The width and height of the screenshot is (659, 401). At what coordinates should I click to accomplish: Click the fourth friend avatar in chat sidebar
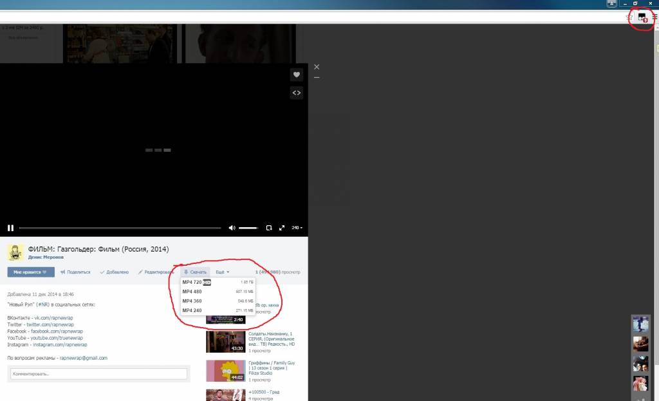(640, 384)
